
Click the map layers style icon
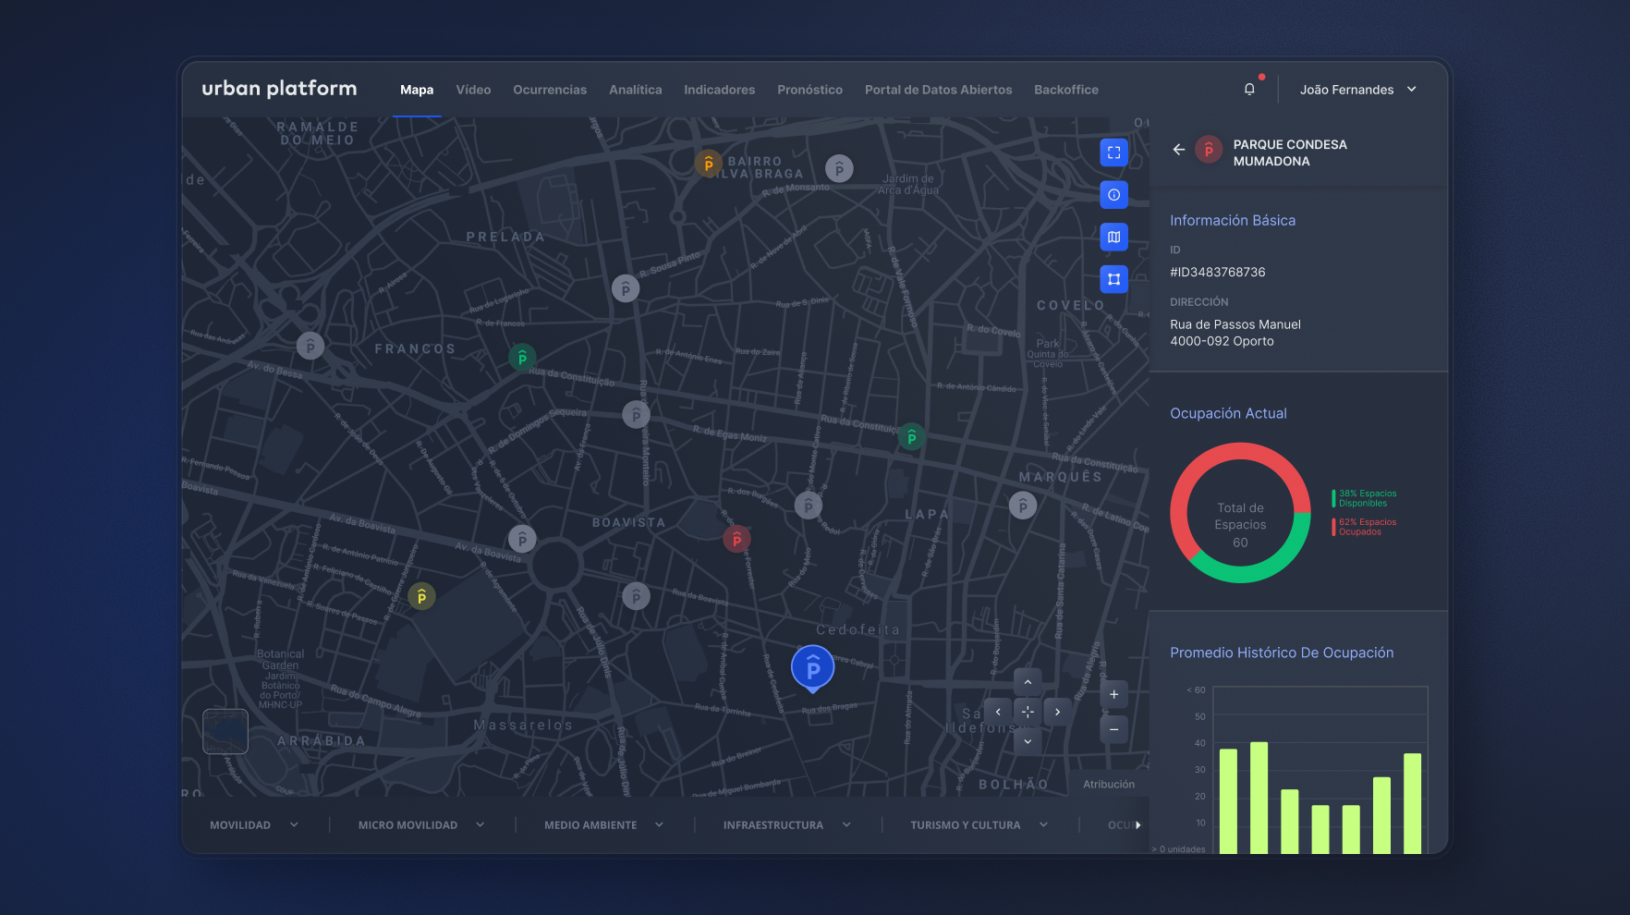click(1113, 238)
